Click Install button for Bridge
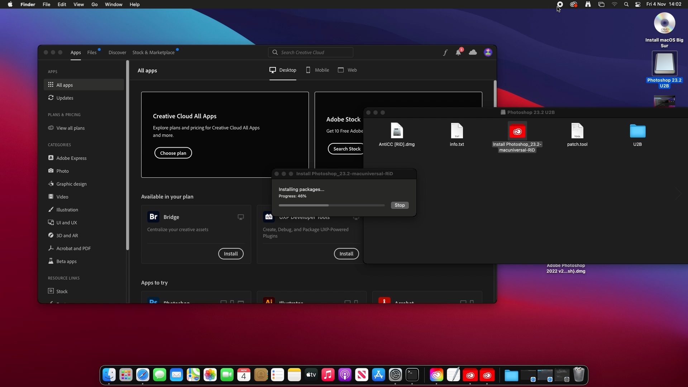This screenshot has height=387, width=688. coord(231,254)
